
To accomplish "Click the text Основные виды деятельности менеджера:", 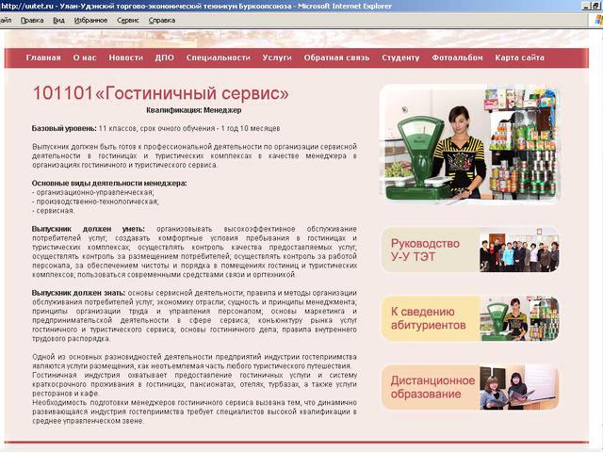I will coord(109,184).
